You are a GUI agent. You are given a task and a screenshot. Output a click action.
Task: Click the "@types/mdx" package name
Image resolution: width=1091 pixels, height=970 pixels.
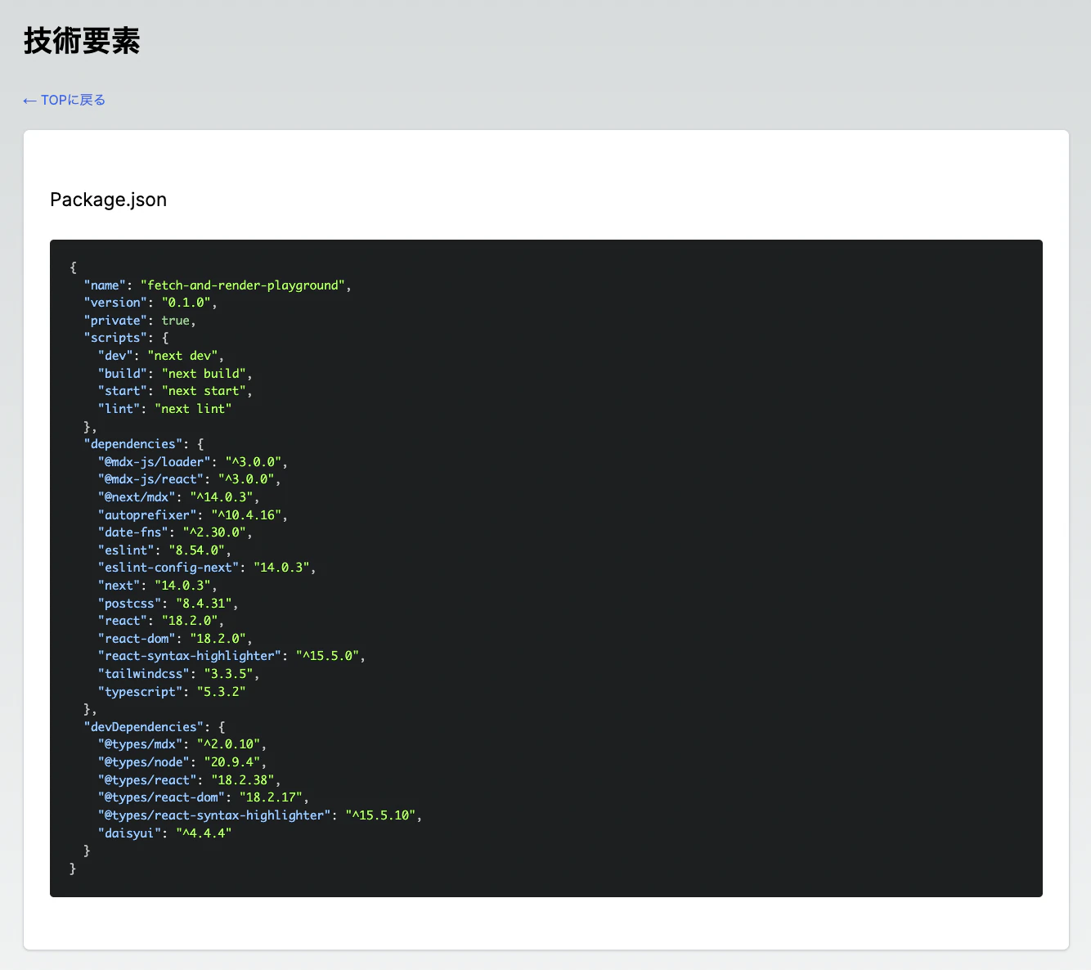[x=140, y=744]
